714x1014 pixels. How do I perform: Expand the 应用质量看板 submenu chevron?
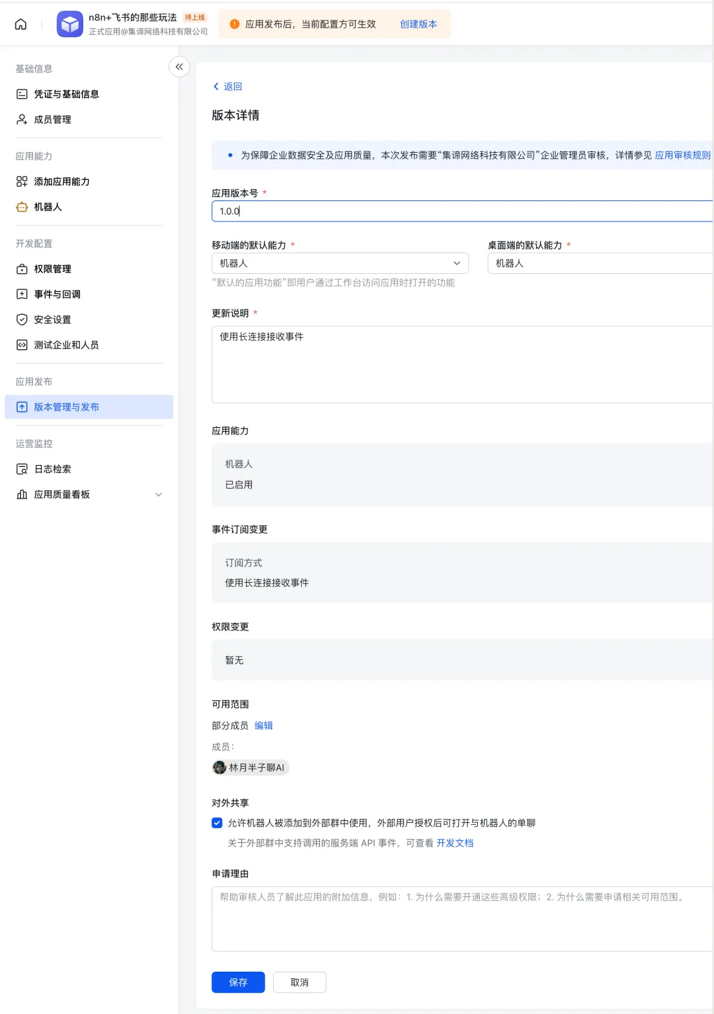(x=159, y=494)
